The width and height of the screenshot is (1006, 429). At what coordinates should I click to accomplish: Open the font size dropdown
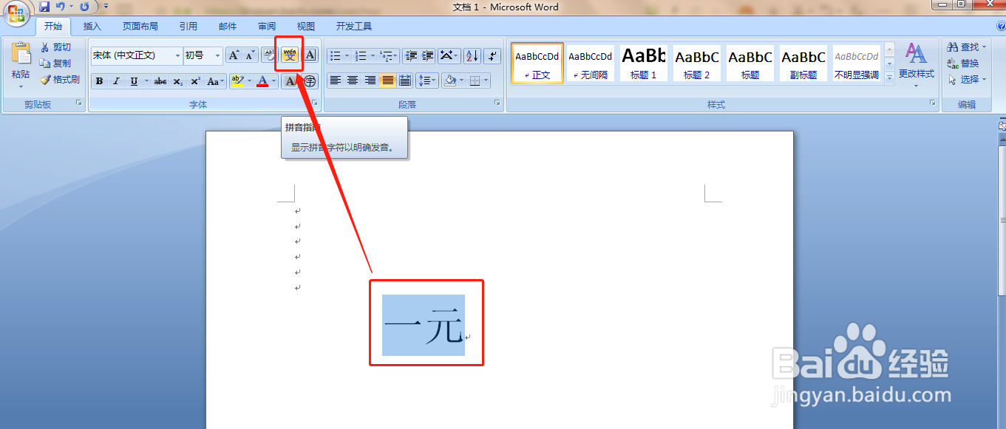tap(215, 55)
